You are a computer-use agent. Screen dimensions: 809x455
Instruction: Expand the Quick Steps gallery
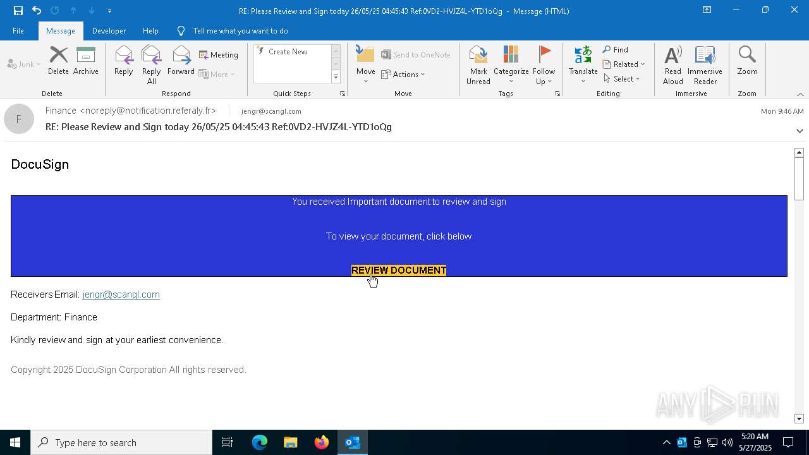click(x=336, y=77)
